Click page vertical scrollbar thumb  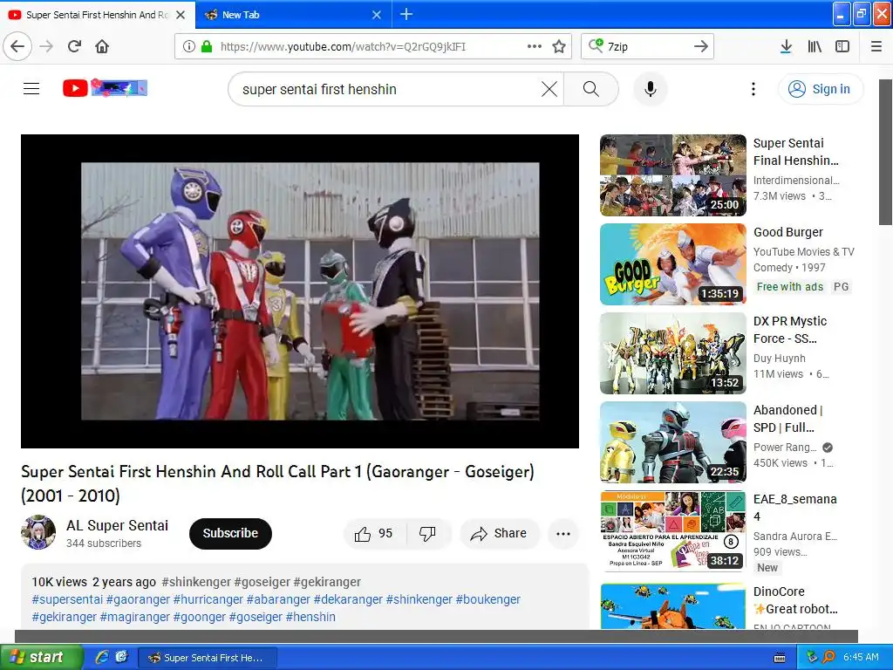click(x=886, y=152)
